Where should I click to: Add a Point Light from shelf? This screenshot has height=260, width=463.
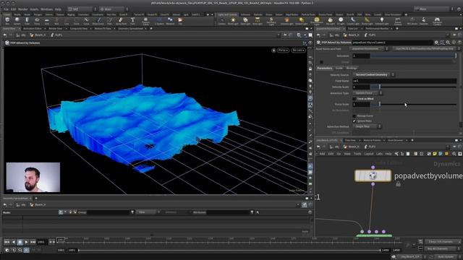click(233, 21)
